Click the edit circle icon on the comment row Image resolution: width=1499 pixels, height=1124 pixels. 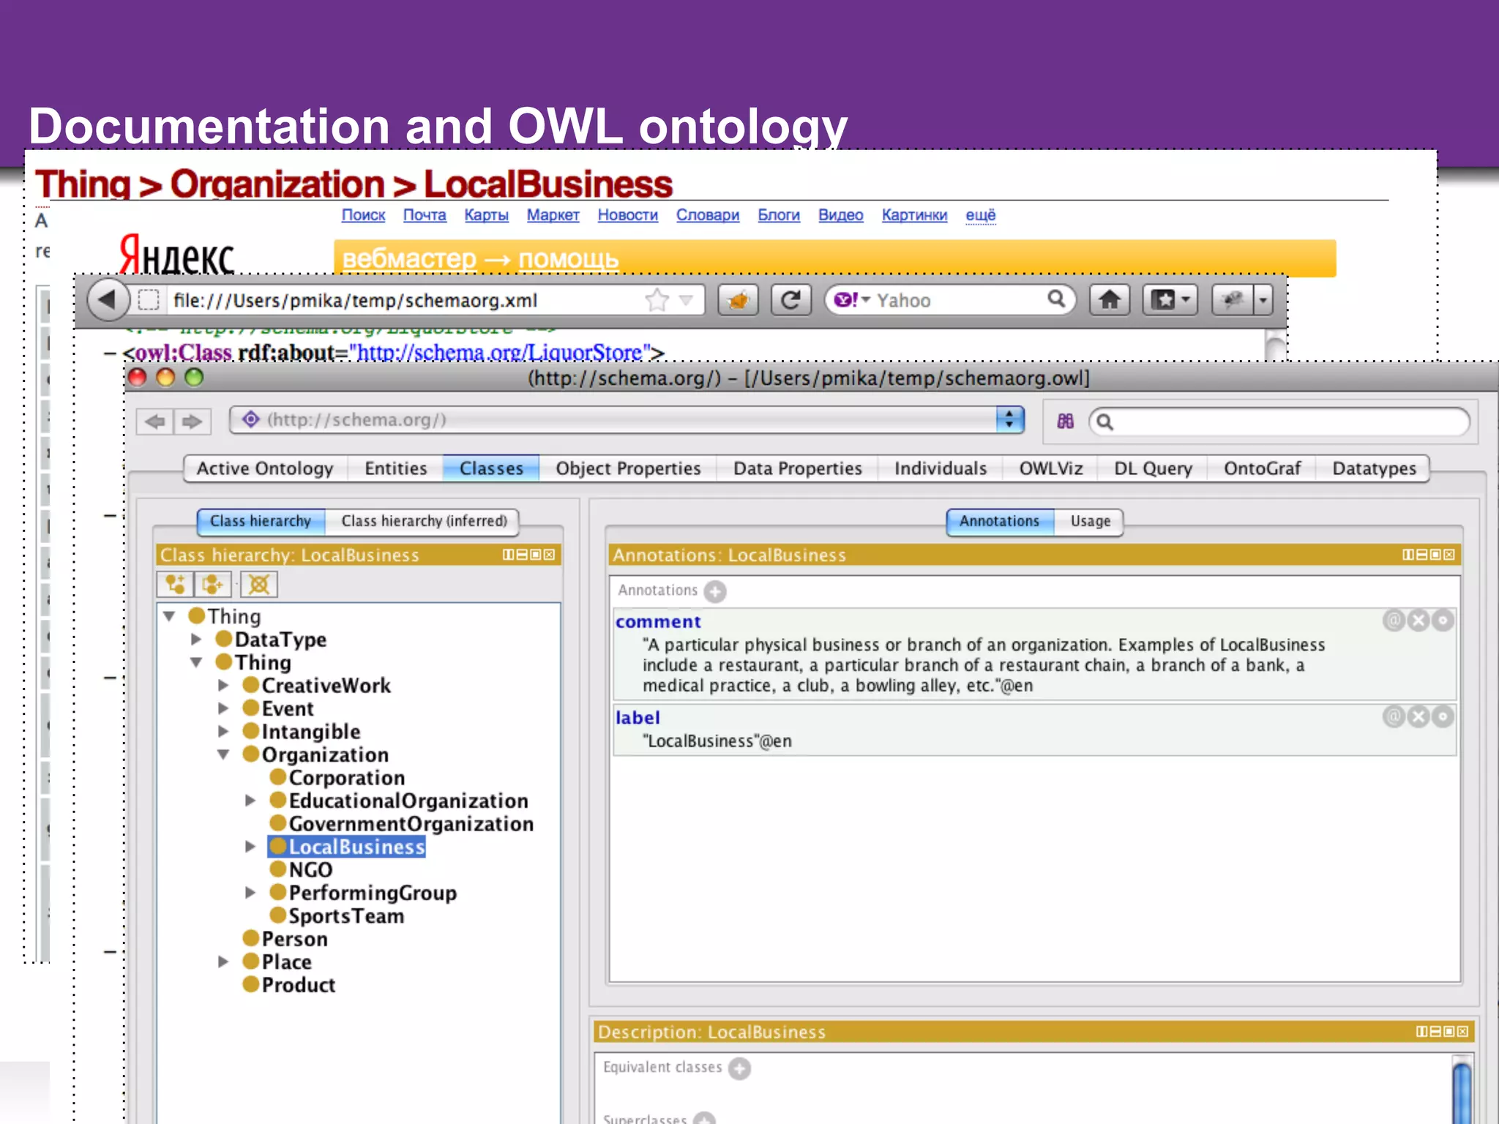pos(1443,621)
